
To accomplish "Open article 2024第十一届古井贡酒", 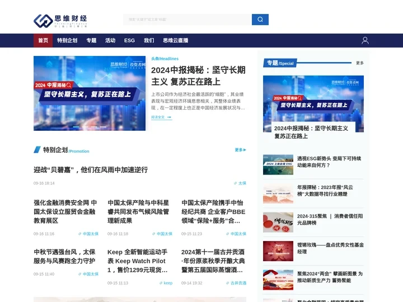I will [x=213, y=261].
